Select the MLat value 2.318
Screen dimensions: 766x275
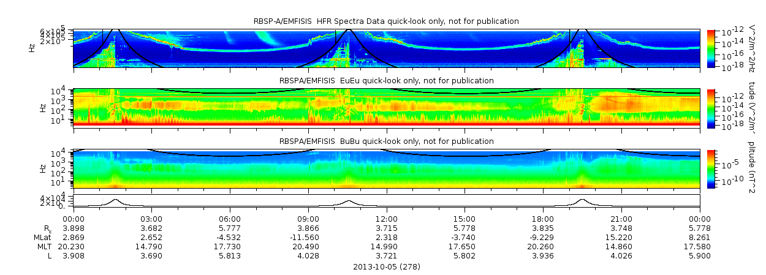pos(387,237)
